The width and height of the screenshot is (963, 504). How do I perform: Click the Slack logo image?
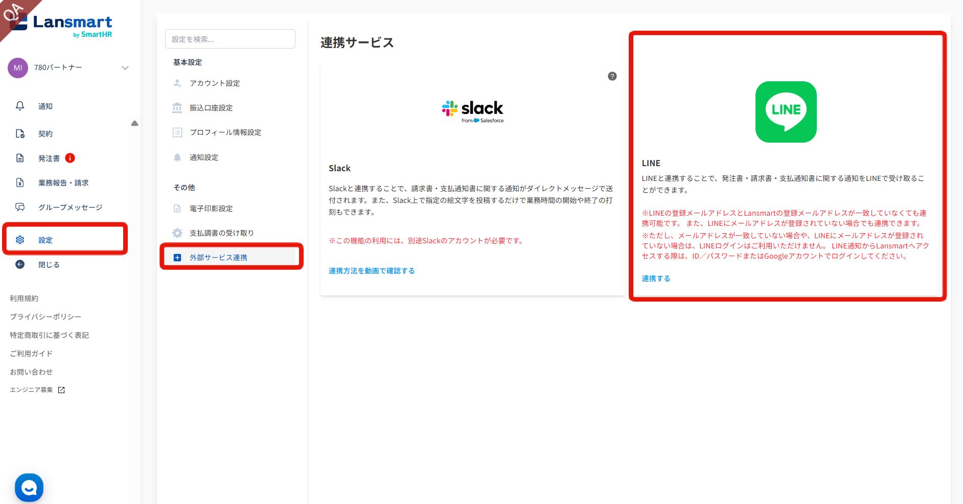[x=473, y=111]
